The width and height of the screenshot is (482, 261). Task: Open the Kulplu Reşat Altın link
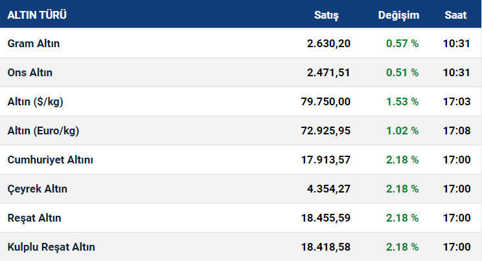tap(51, 247)
